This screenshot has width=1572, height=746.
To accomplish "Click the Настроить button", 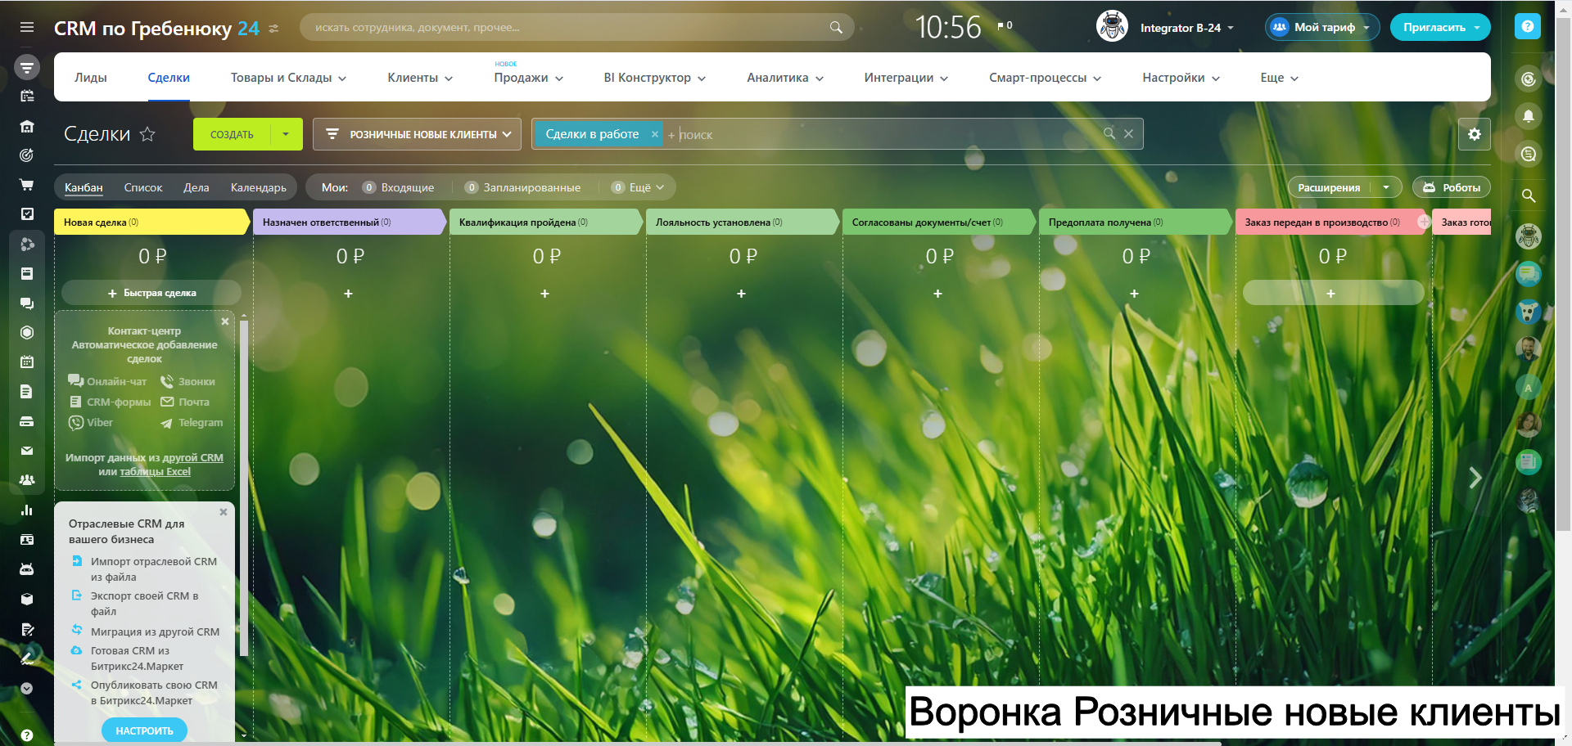I will 144,730.
